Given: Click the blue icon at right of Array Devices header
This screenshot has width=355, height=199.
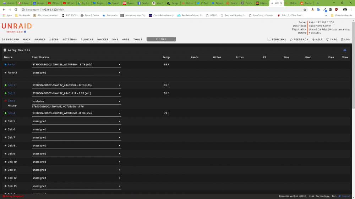Looking at the screenshot, I should (x=345, y=50).
